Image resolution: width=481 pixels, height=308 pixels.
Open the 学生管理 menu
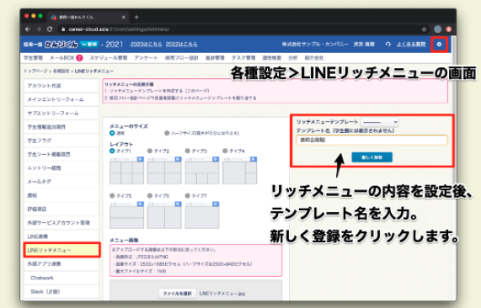(x=33, y=57)
